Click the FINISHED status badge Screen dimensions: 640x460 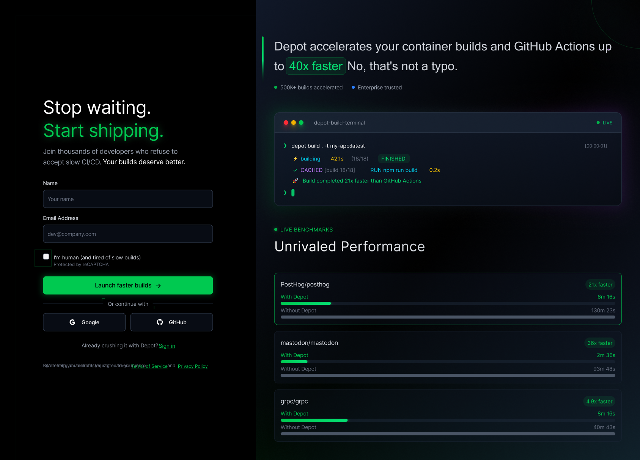[393, 159]
